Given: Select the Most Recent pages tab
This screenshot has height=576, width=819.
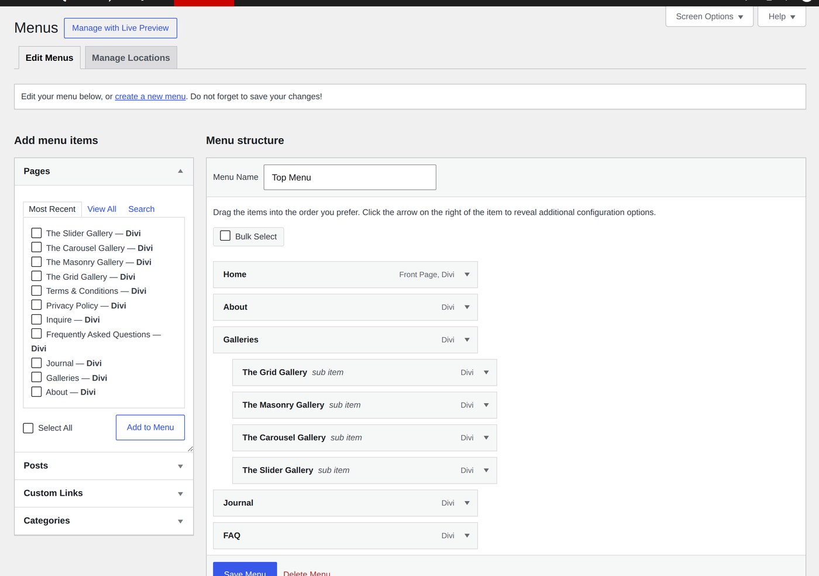Looking at the screenshot, I should pyautogui.click(x=52, y=209).
